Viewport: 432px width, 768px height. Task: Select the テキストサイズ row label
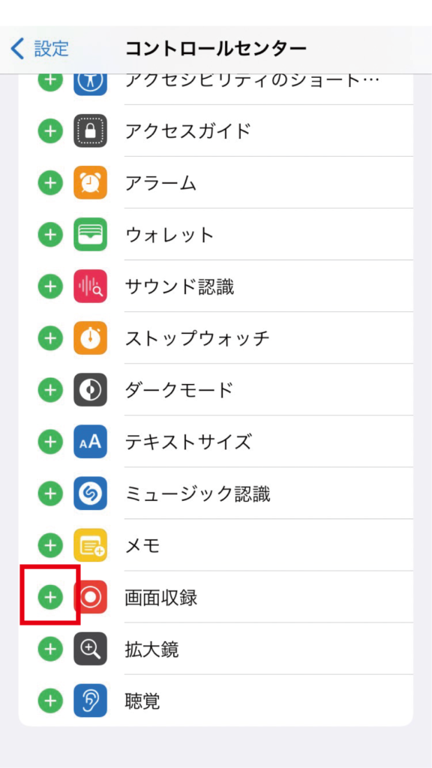pos(188,442)
